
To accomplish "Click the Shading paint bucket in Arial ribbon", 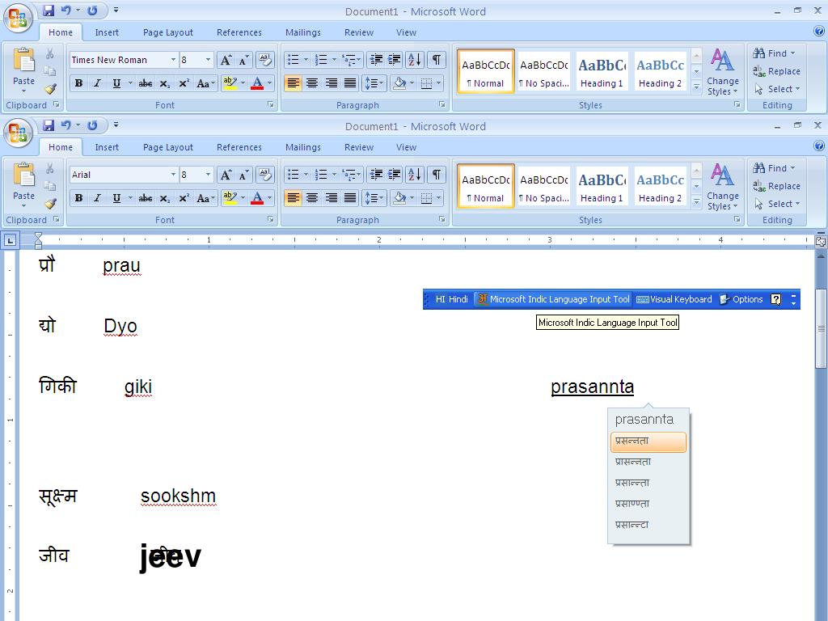I will click(x=399, y=198).
